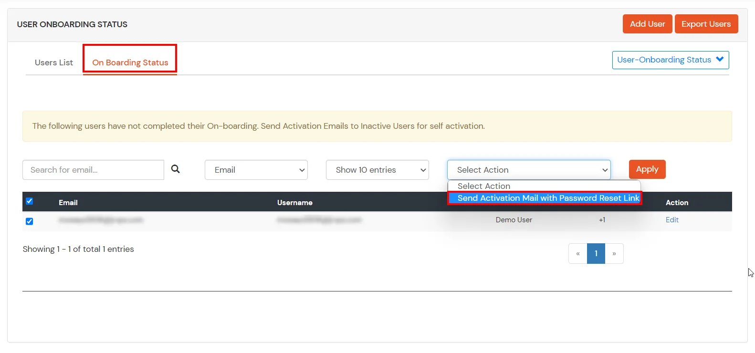Click the Action column header

click(x=677, y=203)
